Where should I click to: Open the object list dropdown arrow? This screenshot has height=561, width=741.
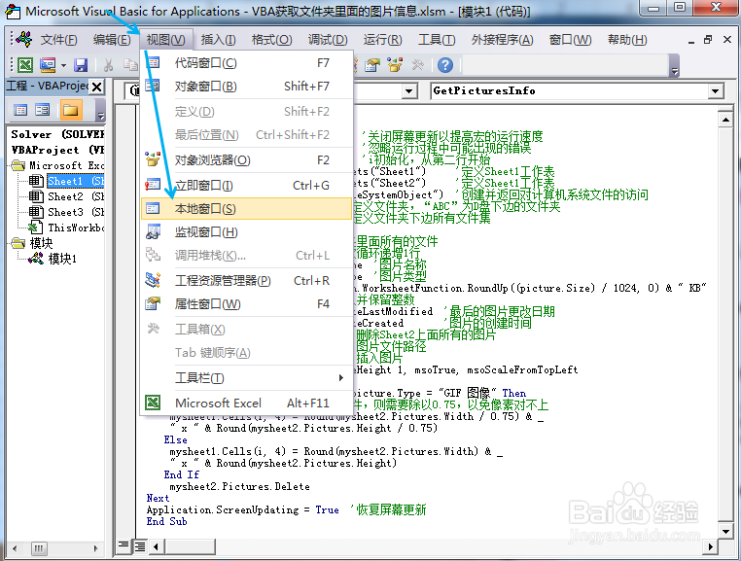click(x=409, y=90)
